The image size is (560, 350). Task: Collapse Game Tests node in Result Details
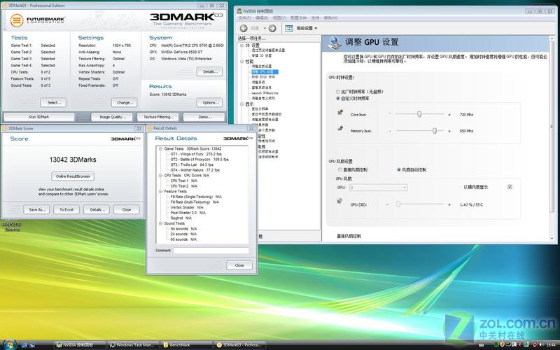161,148
